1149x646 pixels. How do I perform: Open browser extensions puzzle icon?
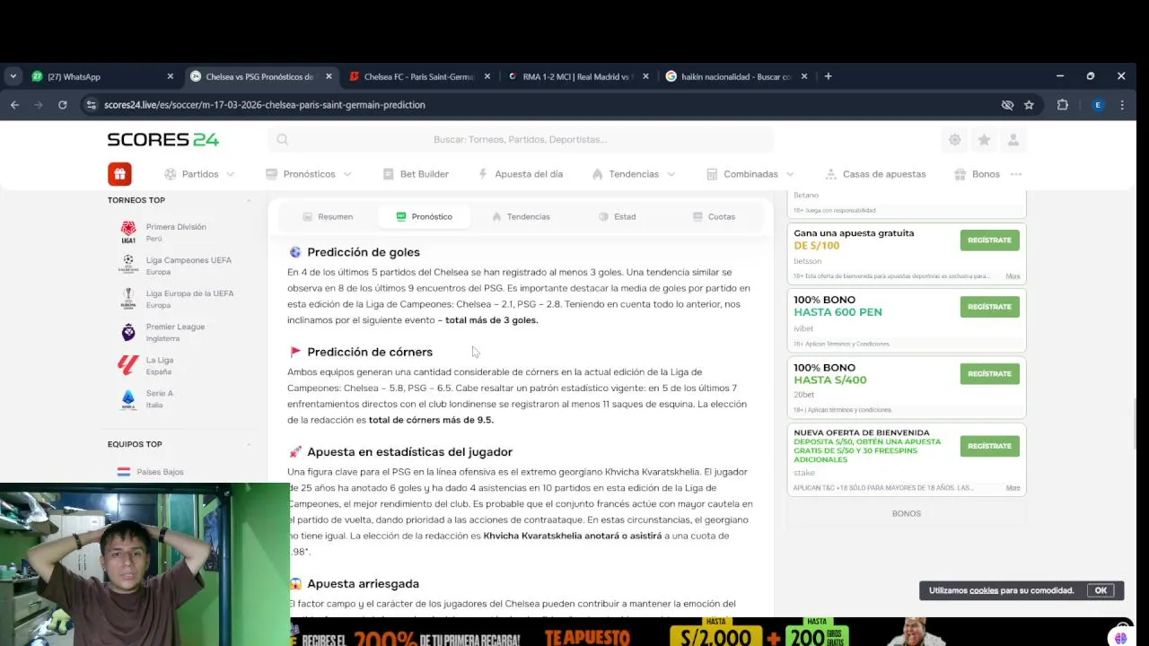click(1063, 105)
